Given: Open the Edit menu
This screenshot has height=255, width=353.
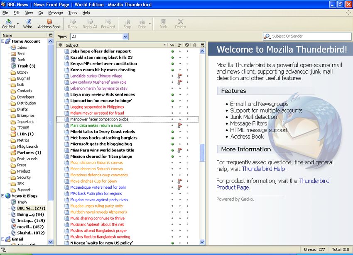Looking at the screenshot, I should click(x=17, y=13).
